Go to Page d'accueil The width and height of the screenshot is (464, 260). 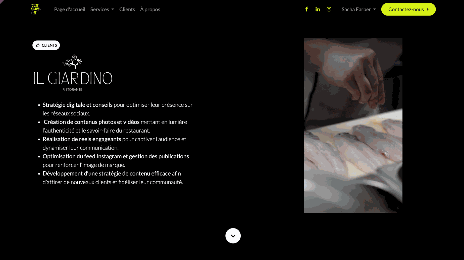click(70, 9)
